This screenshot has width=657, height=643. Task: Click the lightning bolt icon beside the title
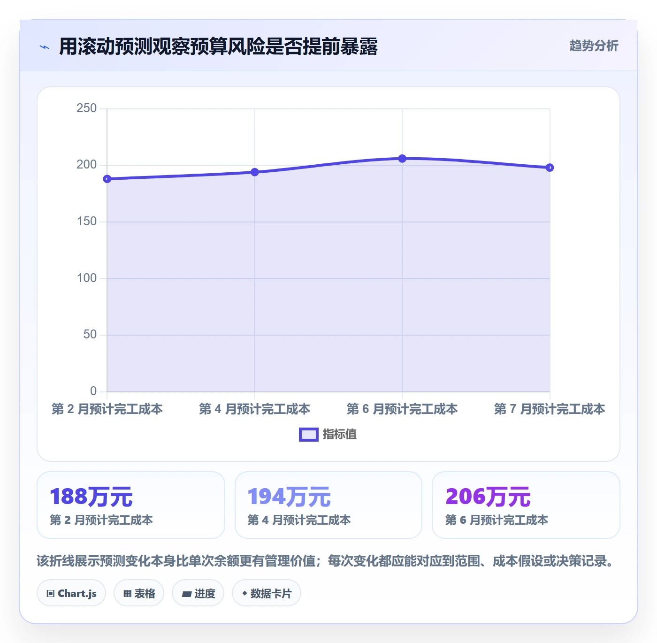[45, 47]
